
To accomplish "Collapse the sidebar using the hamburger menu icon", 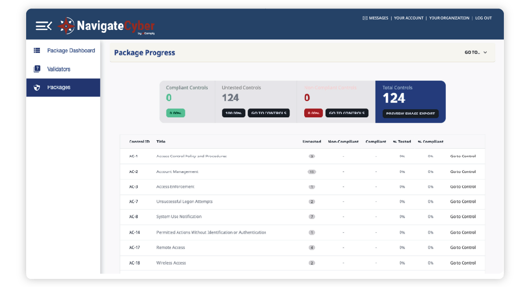I will click(44, 26).
